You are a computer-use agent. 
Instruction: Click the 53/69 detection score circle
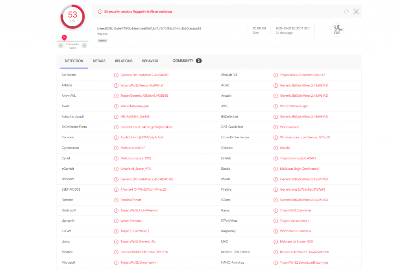tap(72, 17)
